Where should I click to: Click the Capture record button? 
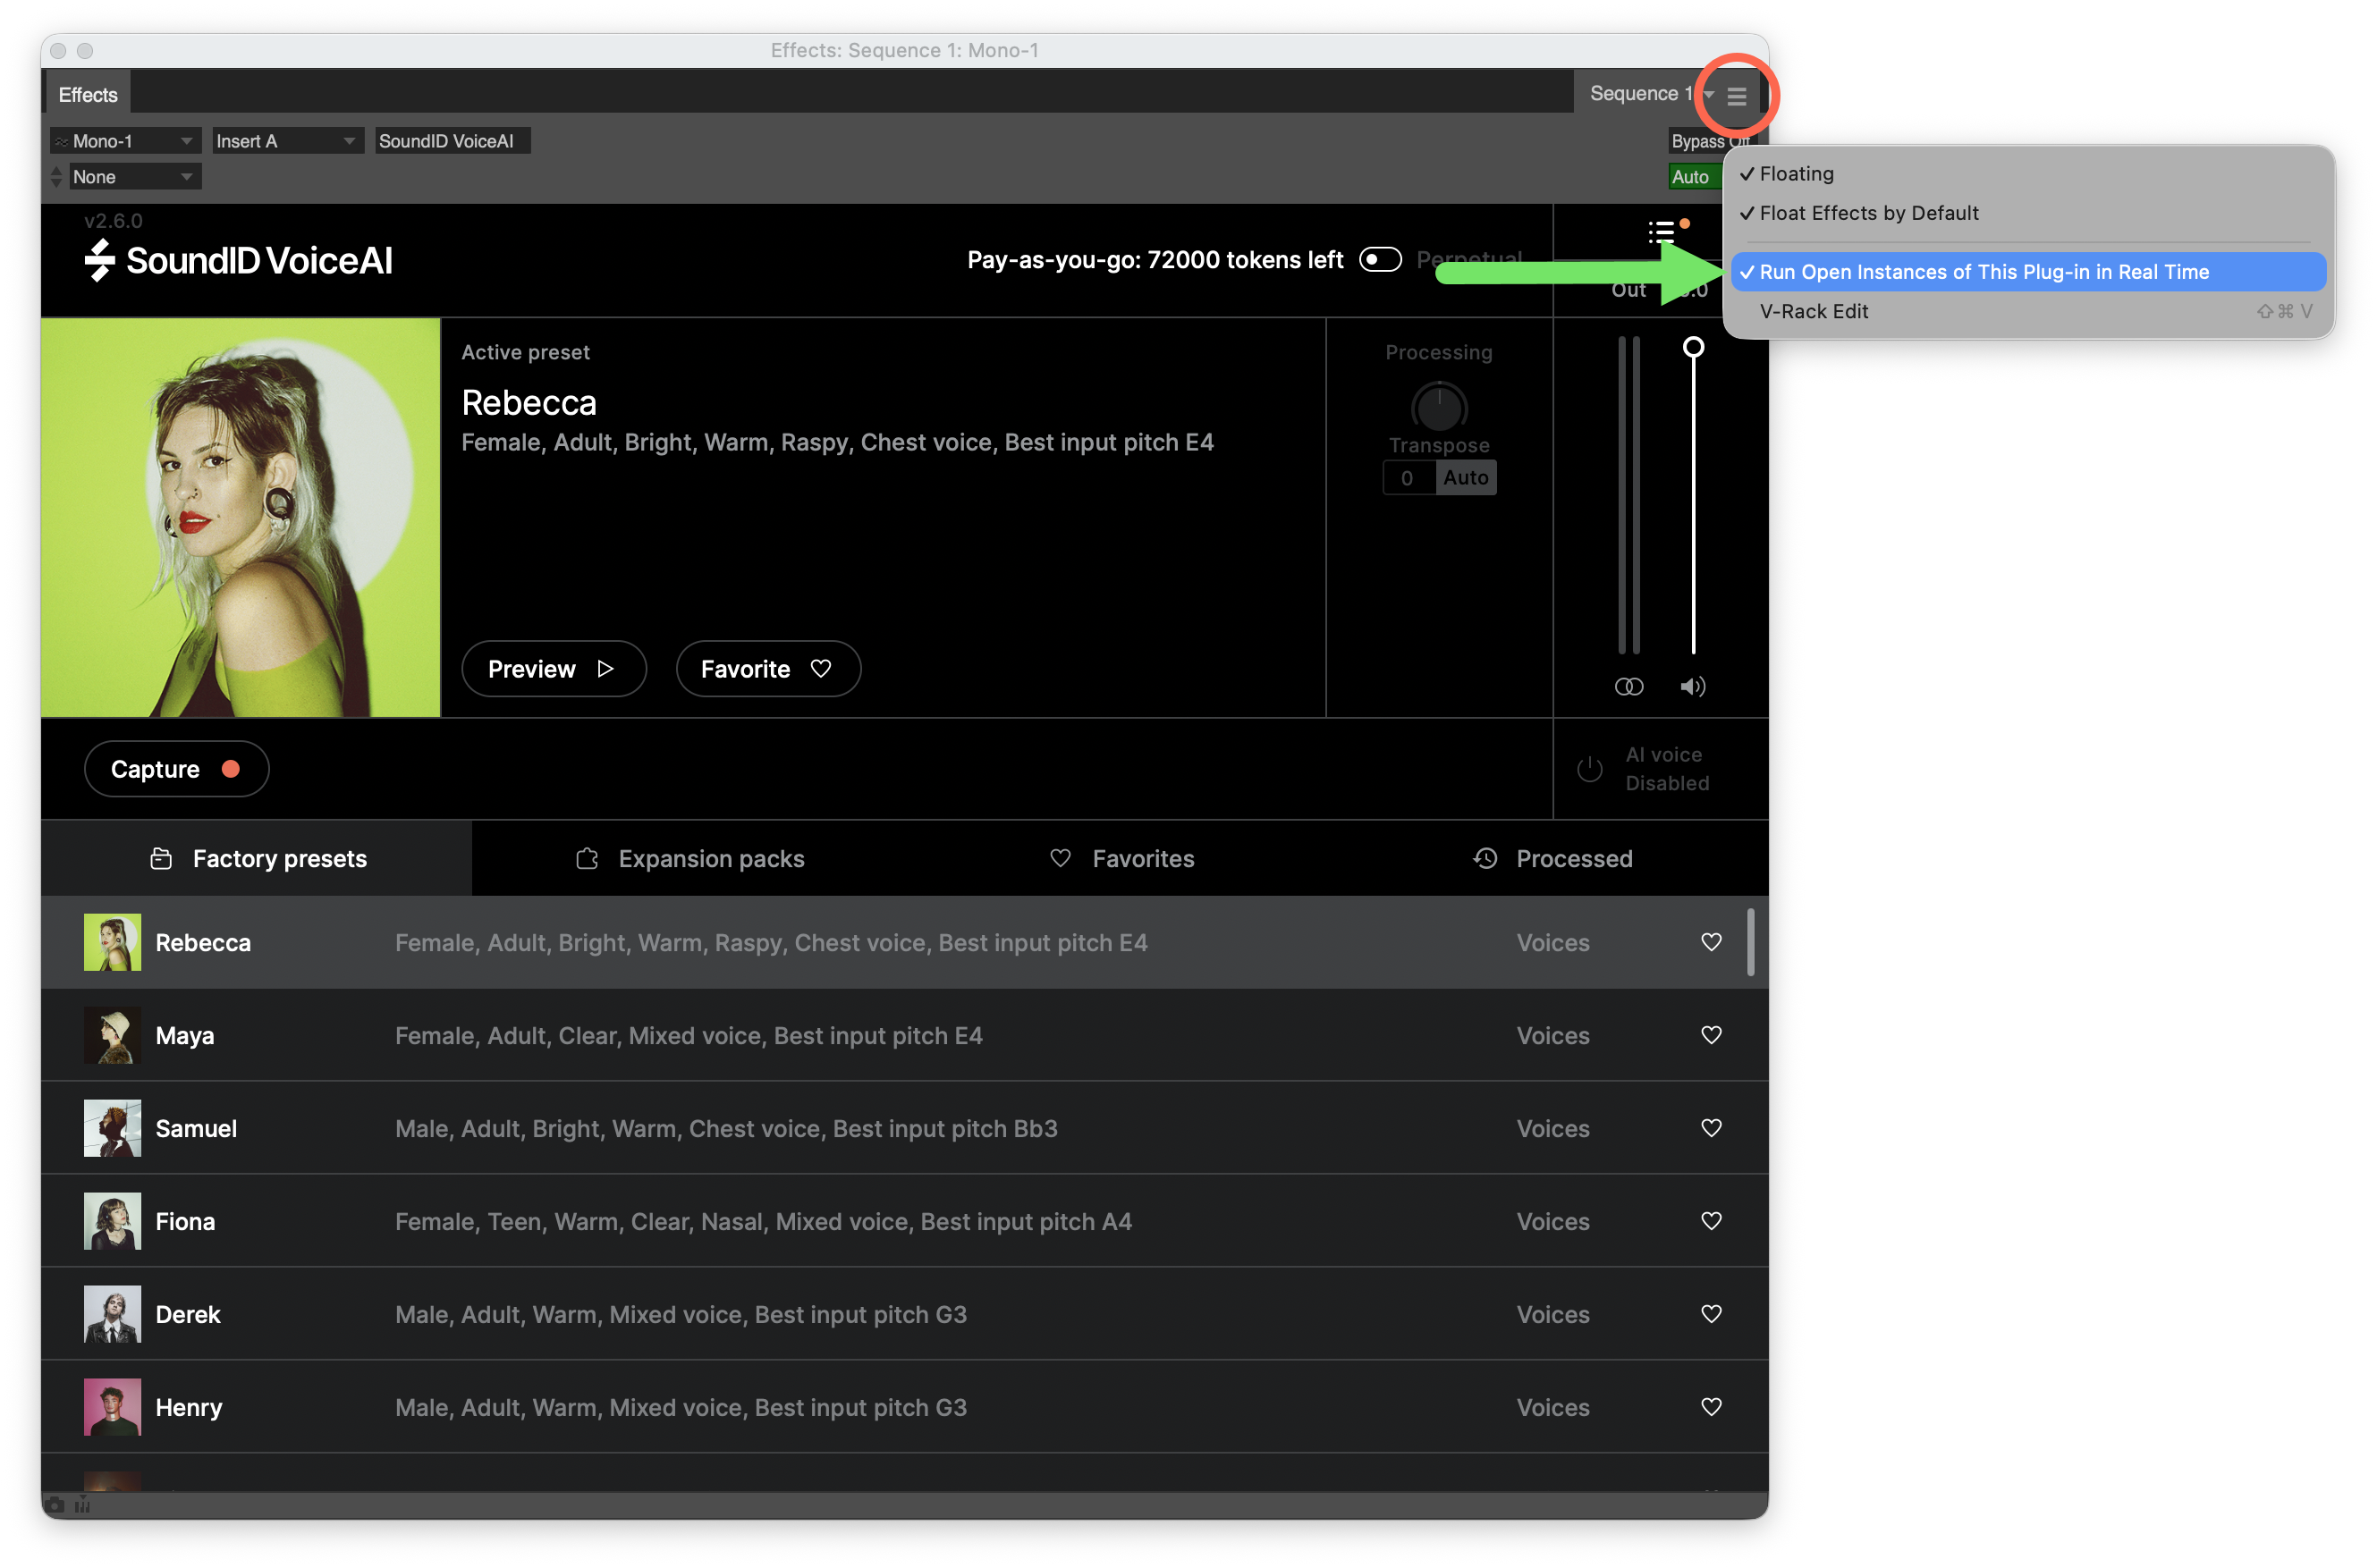pos(176,769)
